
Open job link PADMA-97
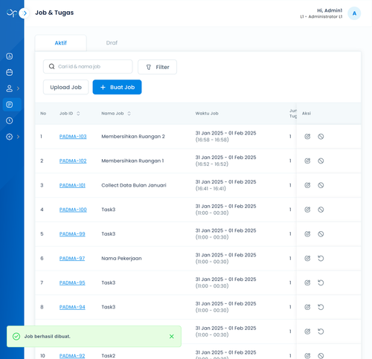72,259
